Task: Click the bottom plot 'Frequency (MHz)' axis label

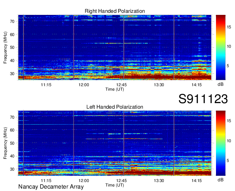Action: click(x=5, y=143)
